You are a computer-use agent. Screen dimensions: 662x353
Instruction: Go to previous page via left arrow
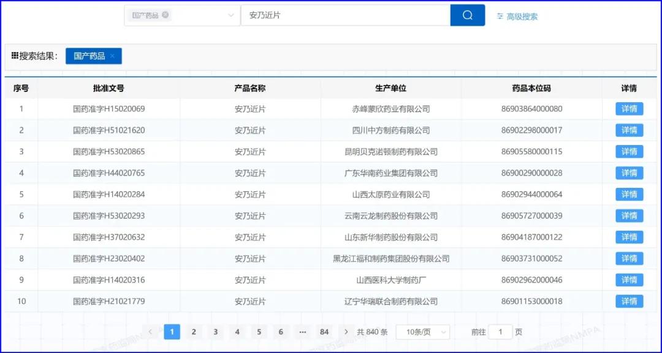[x=151, y=332]
